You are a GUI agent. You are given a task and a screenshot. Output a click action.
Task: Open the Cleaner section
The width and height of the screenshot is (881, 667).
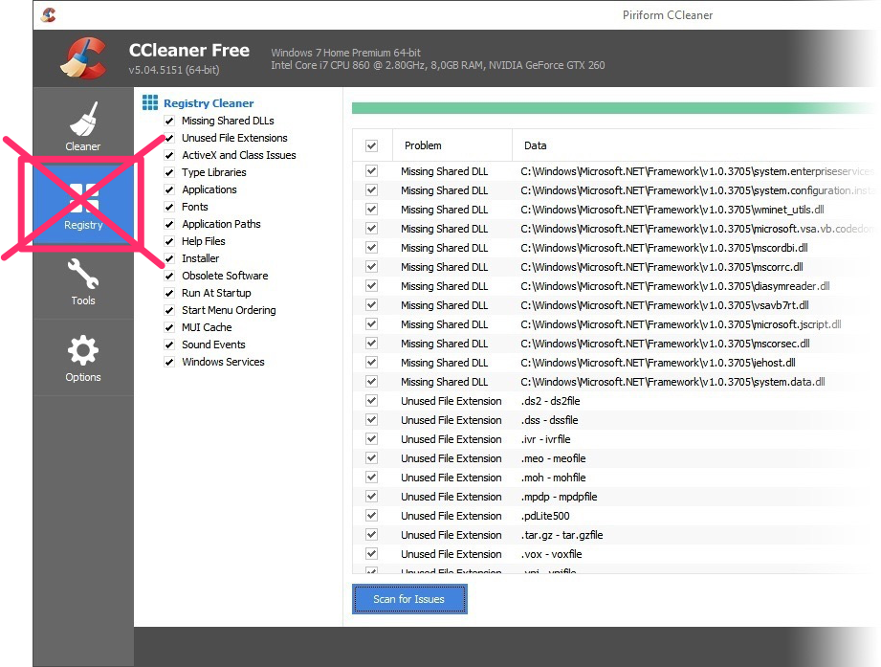pos(83,126)
